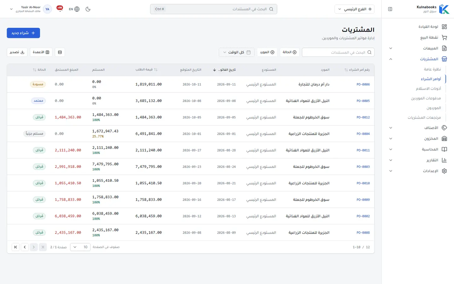
Task: Expand the المخزون menu
Action: [x=418, y=139]
